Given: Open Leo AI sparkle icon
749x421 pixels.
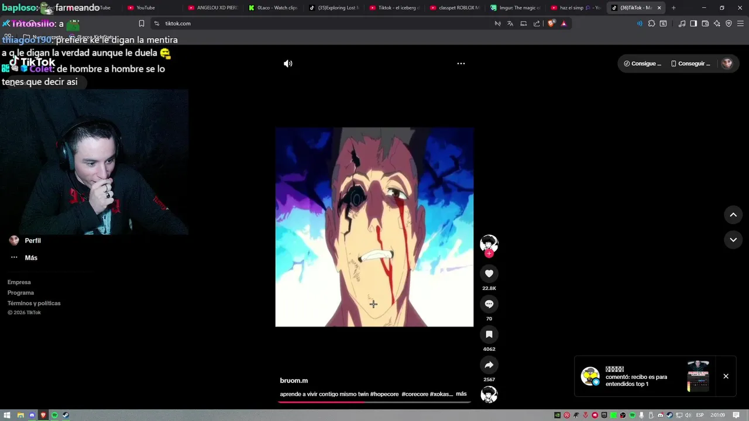Looking at the screenshot, I should coord(717,23).
